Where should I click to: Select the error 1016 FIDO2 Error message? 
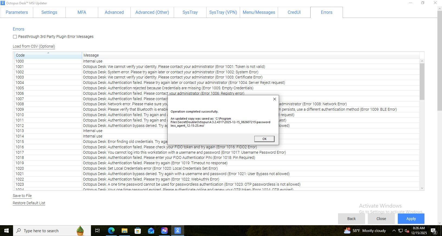coord(170,147)
